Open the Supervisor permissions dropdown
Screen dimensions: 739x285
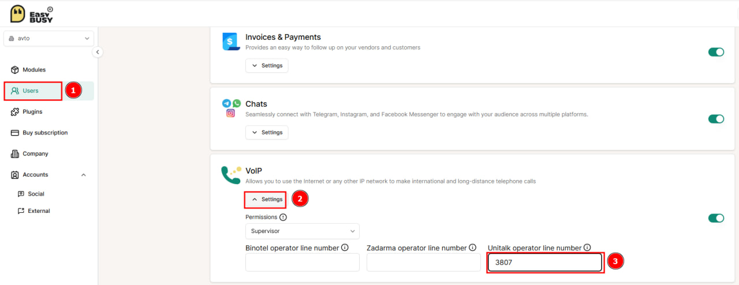(303, 231)
